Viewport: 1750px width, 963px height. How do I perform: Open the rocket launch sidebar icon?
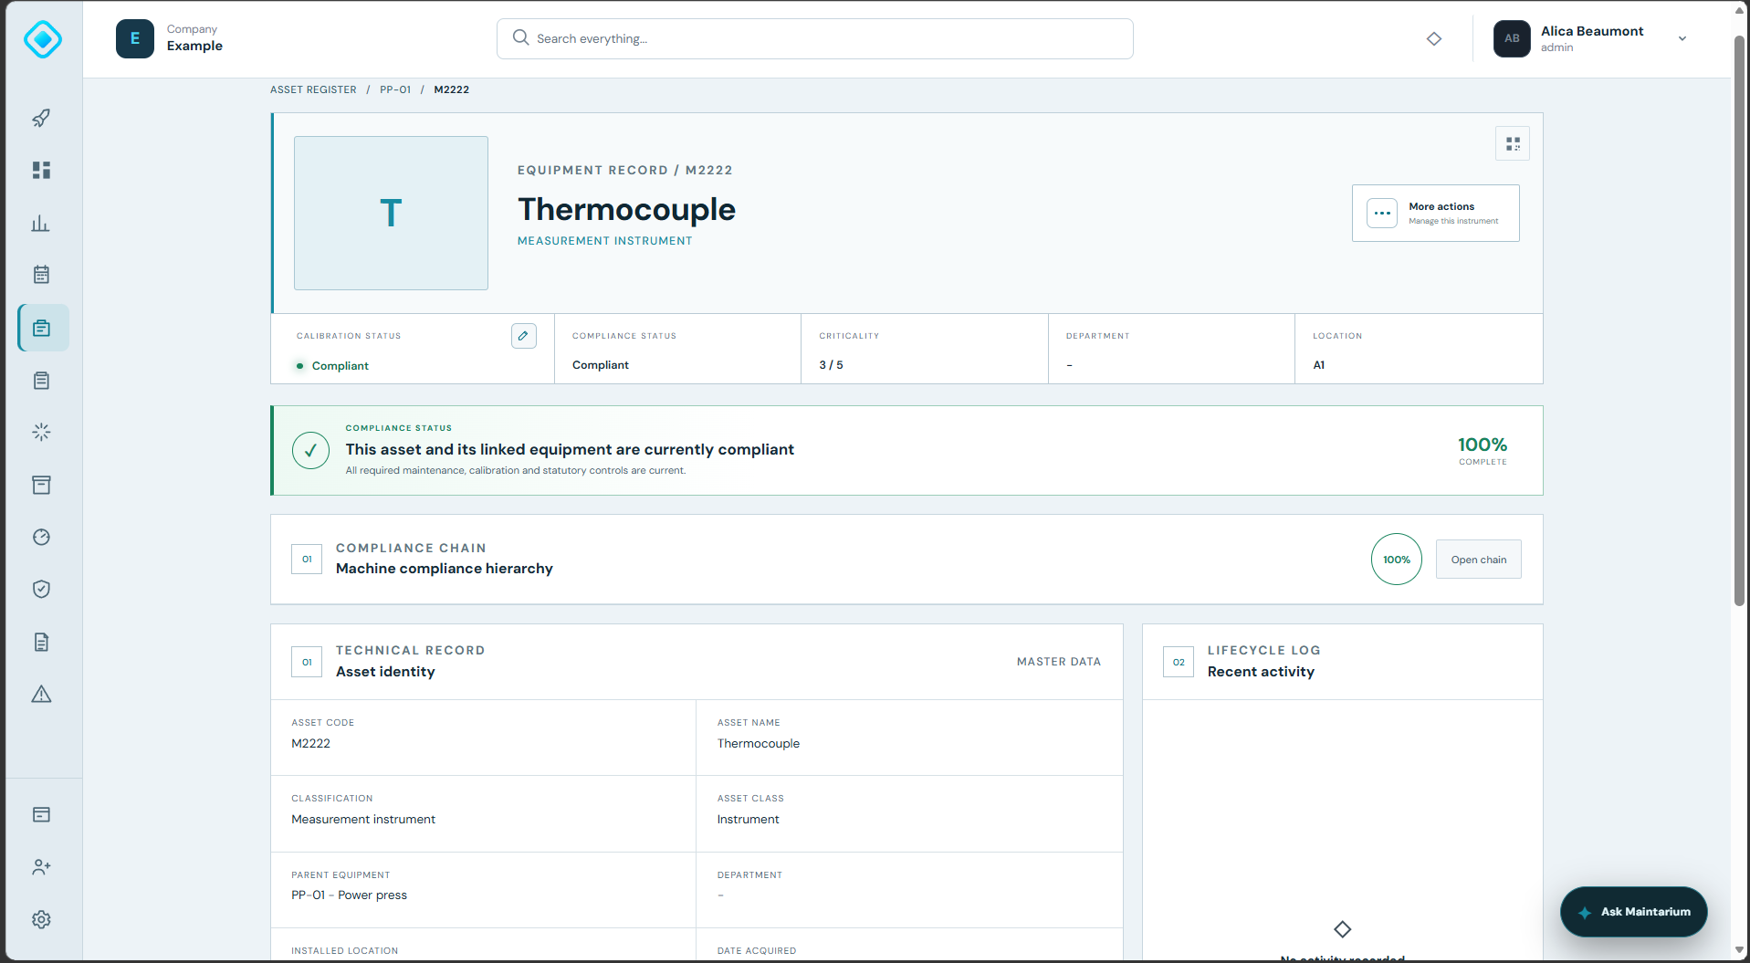[41, 118]
